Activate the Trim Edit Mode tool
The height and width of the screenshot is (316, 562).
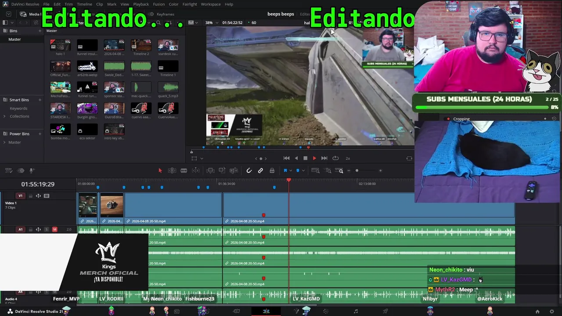(x=172, y=171)
